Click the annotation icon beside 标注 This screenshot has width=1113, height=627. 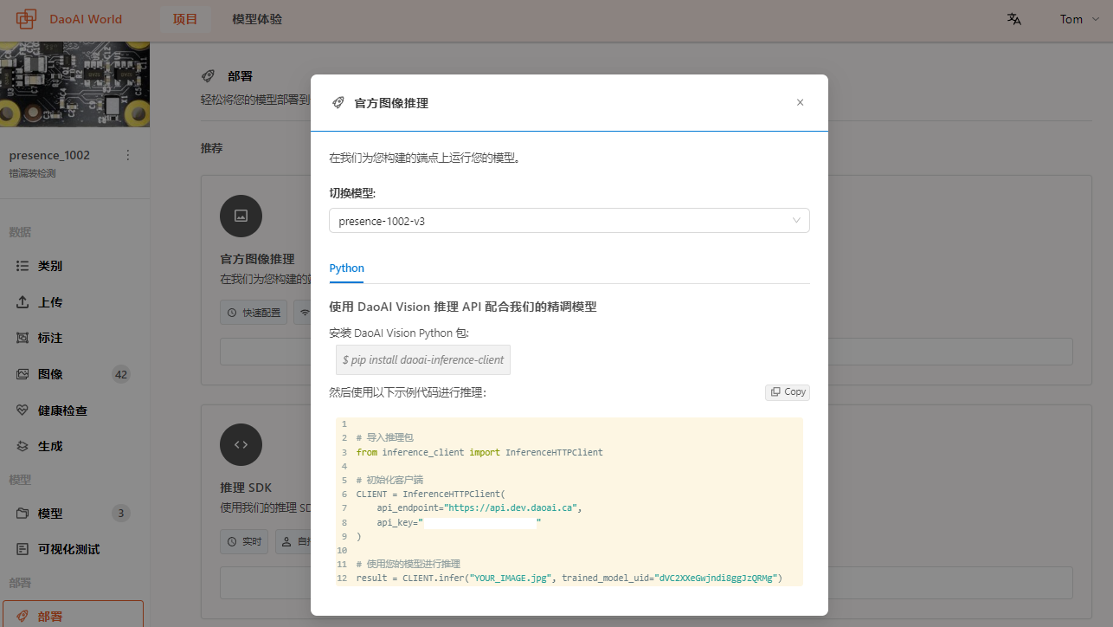tap(23, 338)
